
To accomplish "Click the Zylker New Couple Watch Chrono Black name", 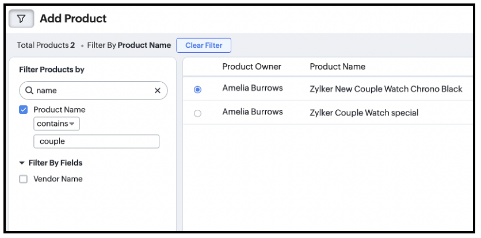I will [385, 89].
